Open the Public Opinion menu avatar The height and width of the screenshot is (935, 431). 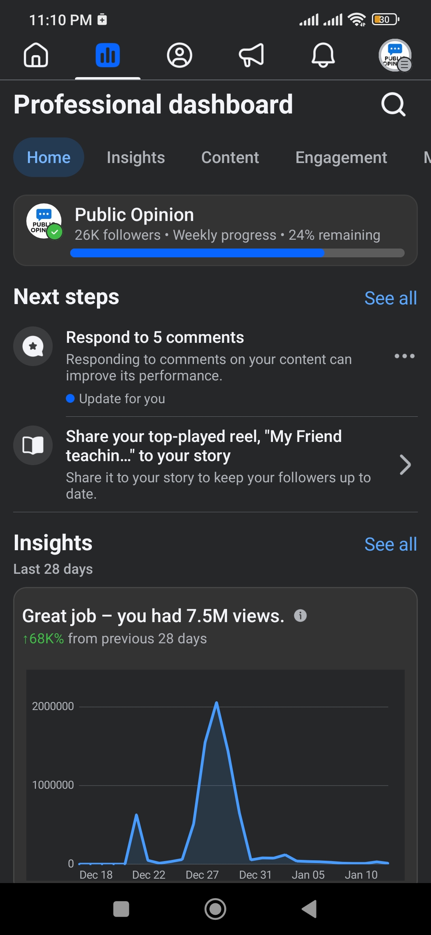click(x=395, y=55)
